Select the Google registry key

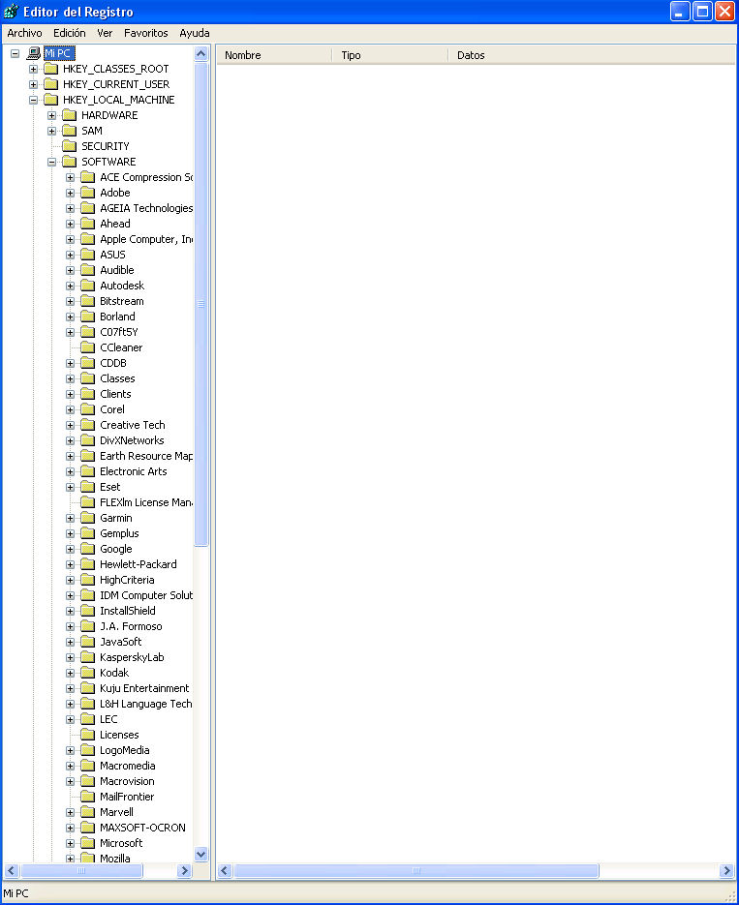click(115, 549)
